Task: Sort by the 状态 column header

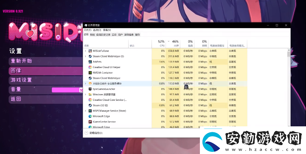Action: (x=140, y=44)
